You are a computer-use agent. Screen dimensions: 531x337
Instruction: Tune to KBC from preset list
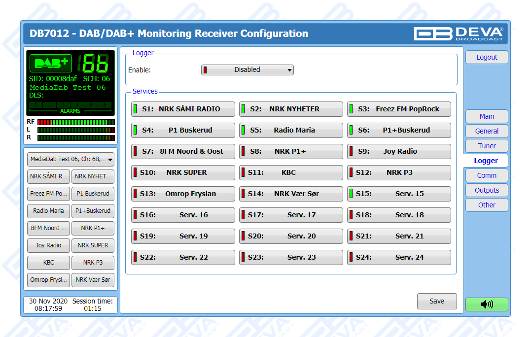click(48, 263)
